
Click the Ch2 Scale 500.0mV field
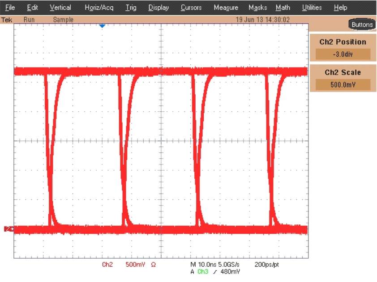[x=343, y=84]
